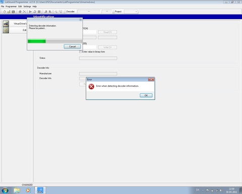
Task: Open the Programmer menu
Action: [11, 7]
